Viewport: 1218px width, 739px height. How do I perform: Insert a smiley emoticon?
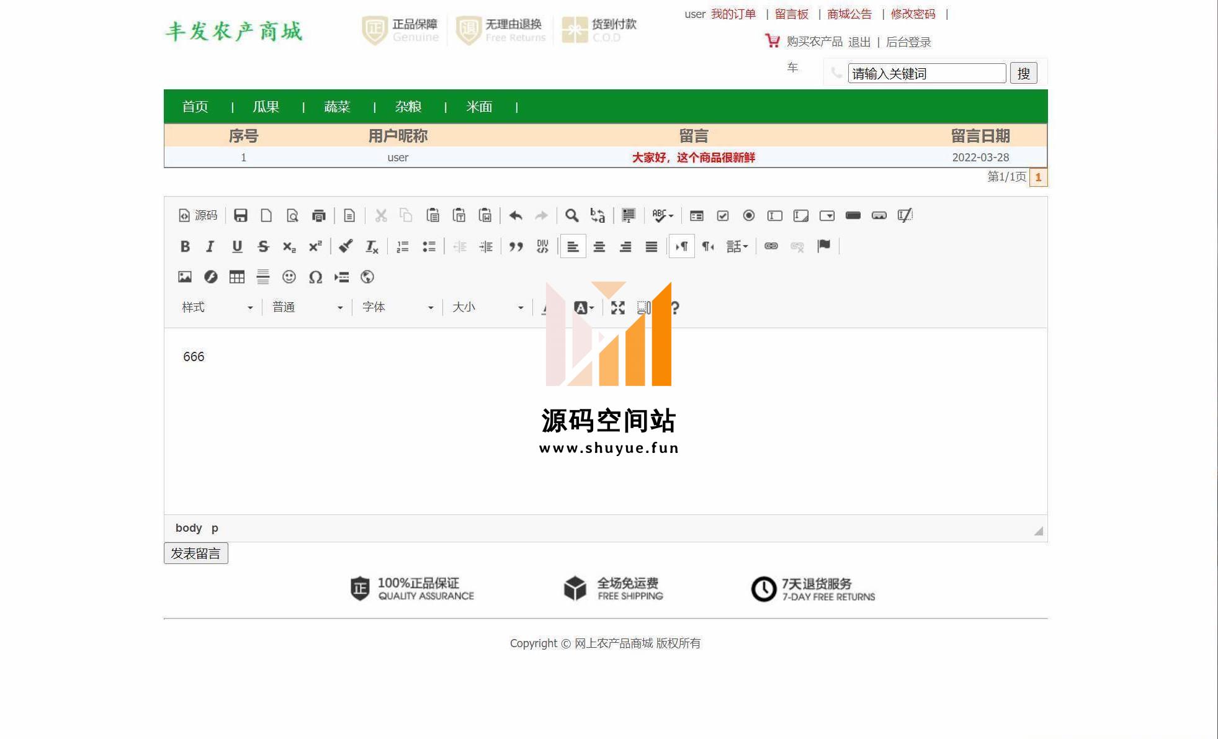point(289,277)
